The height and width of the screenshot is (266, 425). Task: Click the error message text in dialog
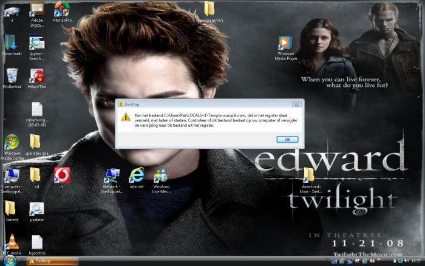point(216,120)
